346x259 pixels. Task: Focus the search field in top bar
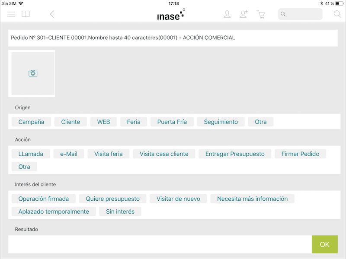(300, 14)
